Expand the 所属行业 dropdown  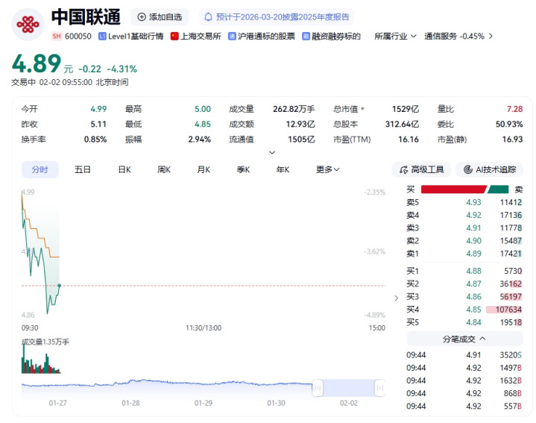[x=413, y=36]
